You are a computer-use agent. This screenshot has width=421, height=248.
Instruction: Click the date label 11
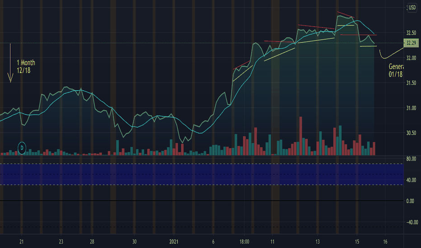click(x=272, y=242)
